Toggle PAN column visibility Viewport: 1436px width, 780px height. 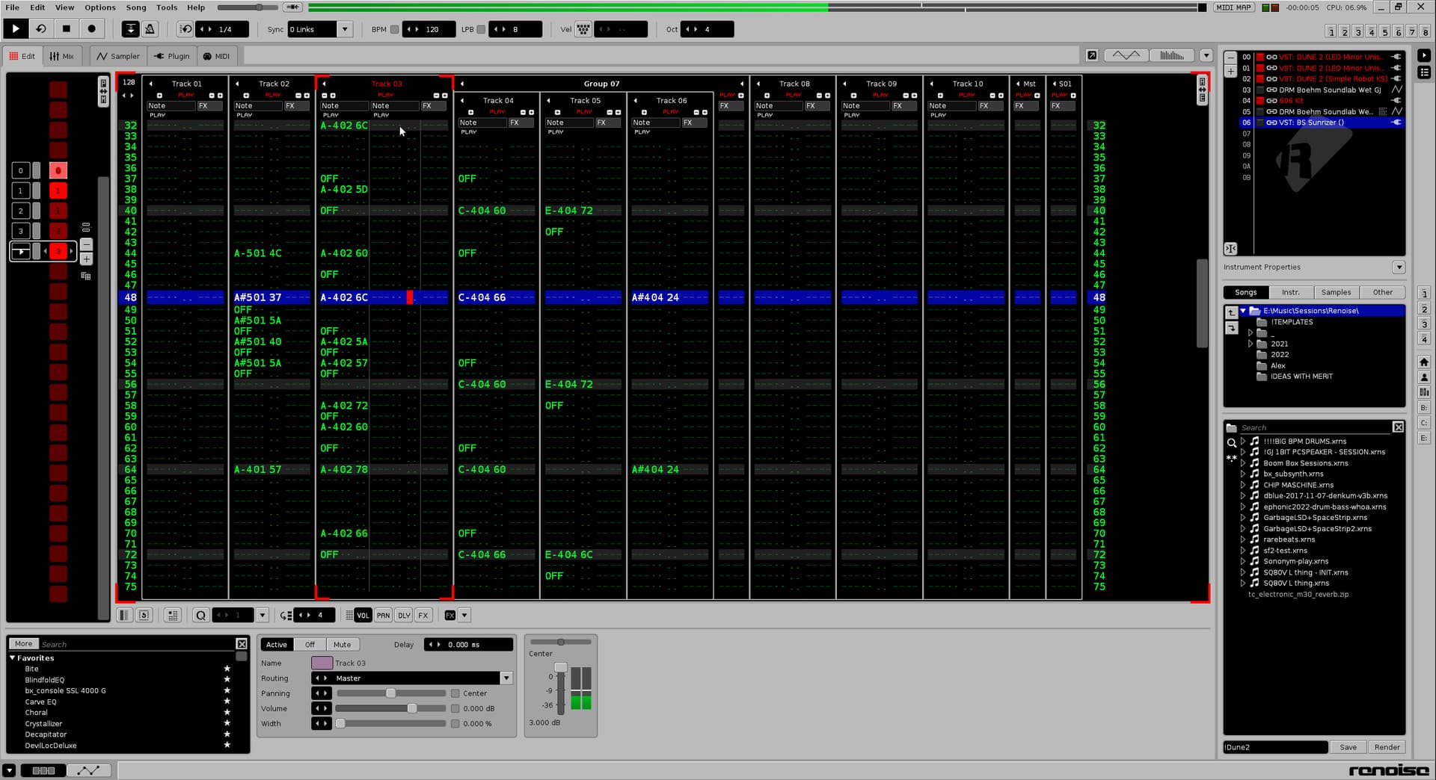383,615
